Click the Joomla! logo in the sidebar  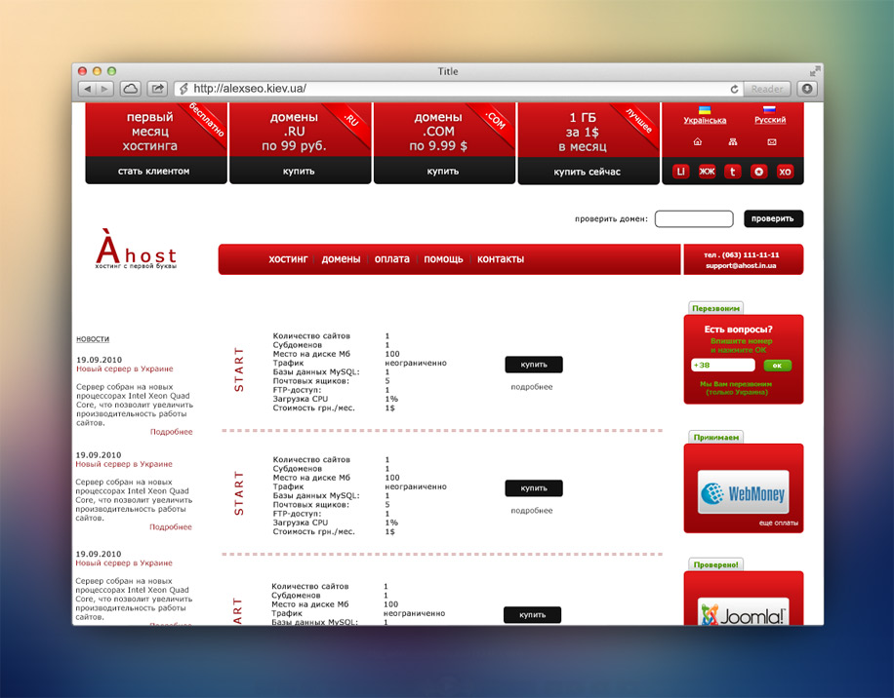[x=744, y=614]
